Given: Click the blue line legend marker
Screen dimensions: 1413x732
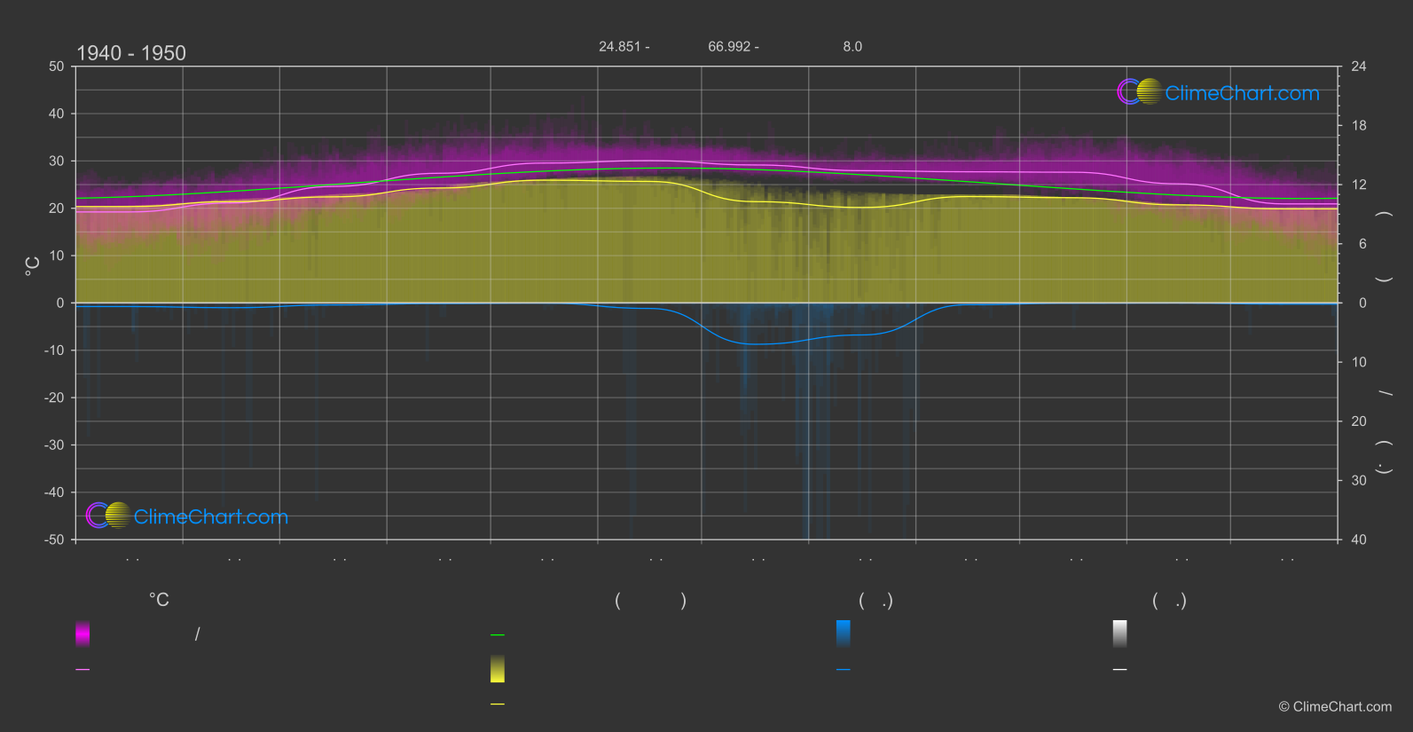Looking at the screenshot, I should 843,670.
